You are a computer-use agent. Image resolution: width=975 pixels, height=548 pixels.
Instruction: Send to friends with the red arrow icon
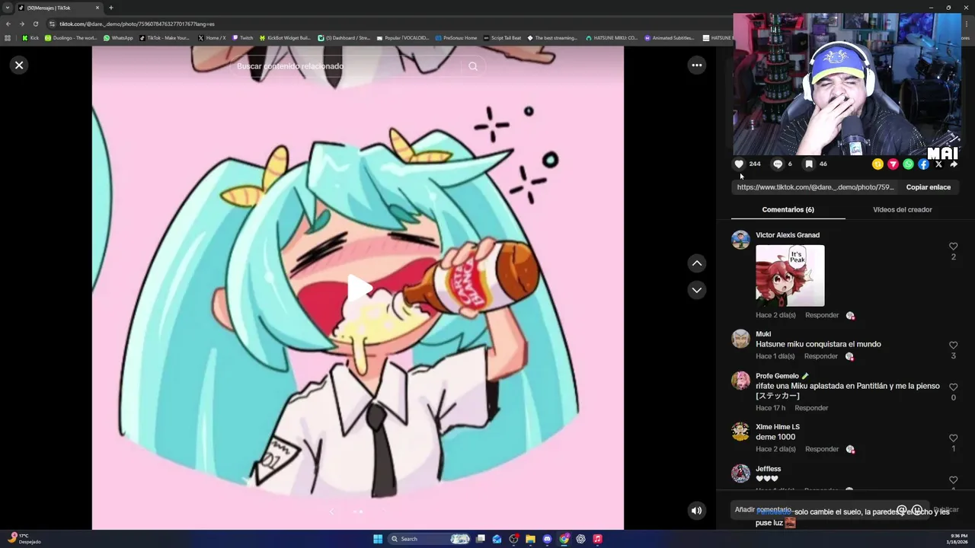pyautogui.click(x=893, y=164)
